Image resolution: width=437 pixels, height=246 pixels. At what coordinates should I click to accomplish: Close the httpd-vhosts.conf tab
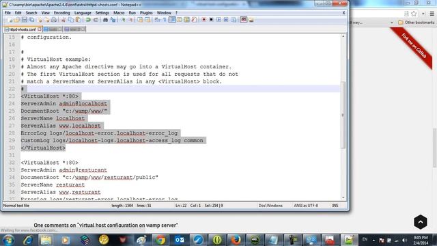40,29
